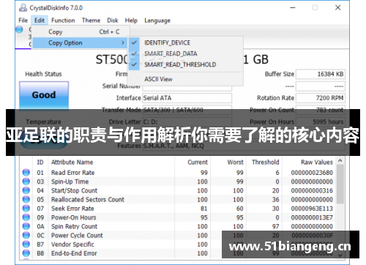Click the status orb for Power-On Hours
Screen dimensions: 366x265
pos(26,217)
